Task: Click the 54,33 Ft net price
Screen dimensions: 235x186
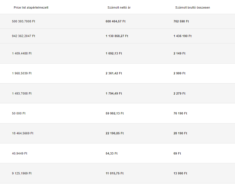Action: point(111,153)
